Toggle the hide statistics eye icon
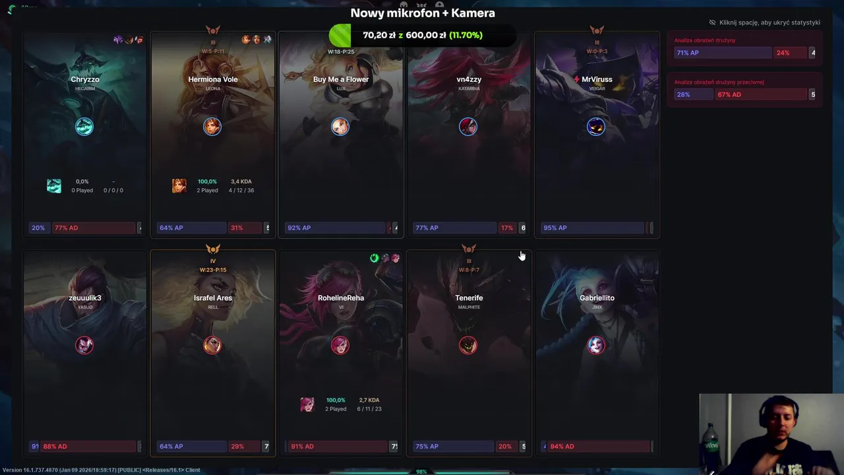Image resolution: width=844 pixels, height=475 pixels. click(x=712, y=22)
